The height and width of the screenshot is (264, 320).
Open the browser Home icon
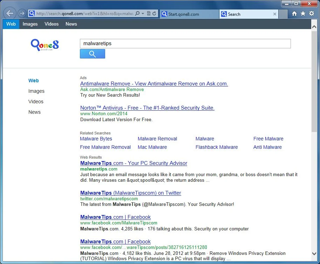294,14
